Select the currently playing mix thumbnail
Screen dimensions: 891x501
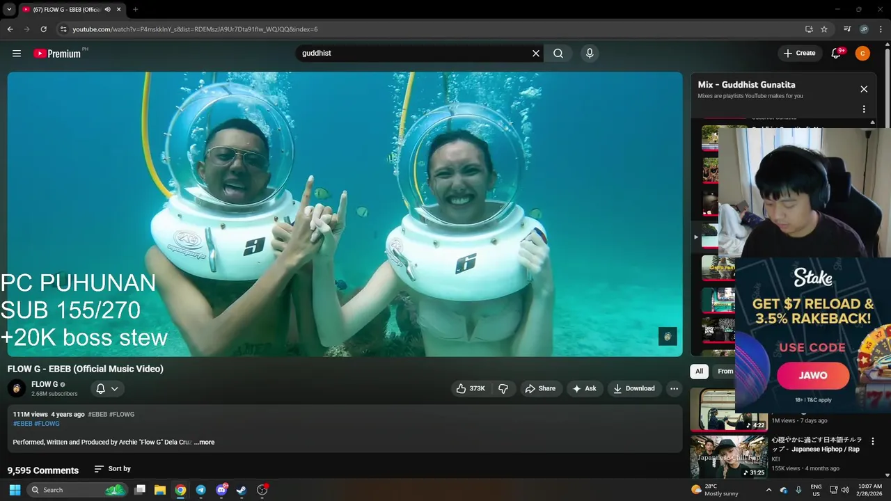point(709,237)
